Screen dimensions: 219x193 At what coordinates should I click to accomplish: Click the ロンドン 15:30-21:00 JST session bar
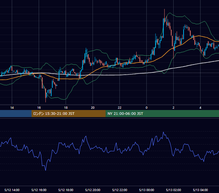[68, 114]
